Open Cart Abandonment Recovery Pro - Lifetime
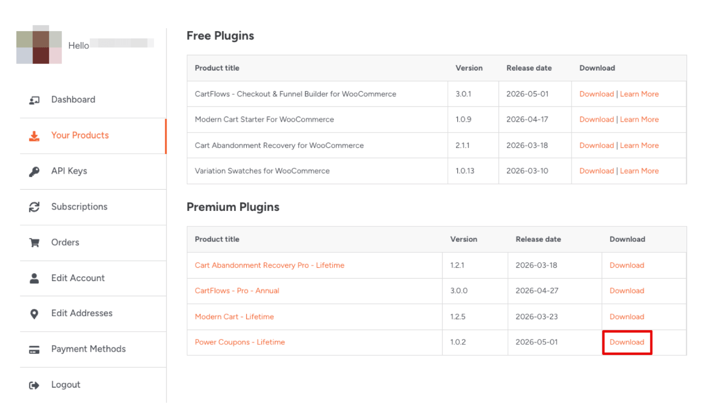The image size is (722, 407). click(x=270, y=265)
